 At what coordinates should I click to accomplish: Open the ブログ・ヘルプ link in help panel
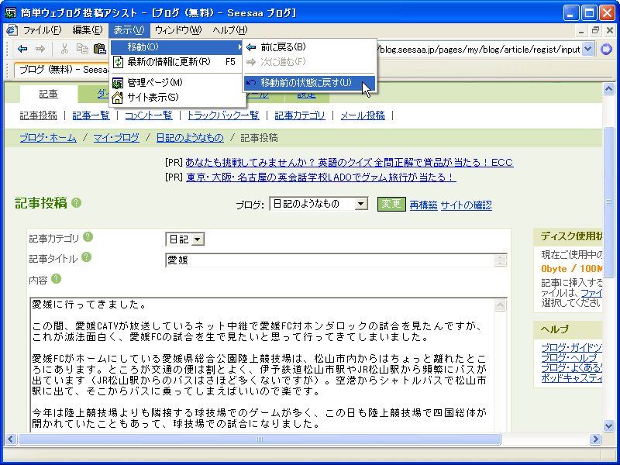coord(569,358)
